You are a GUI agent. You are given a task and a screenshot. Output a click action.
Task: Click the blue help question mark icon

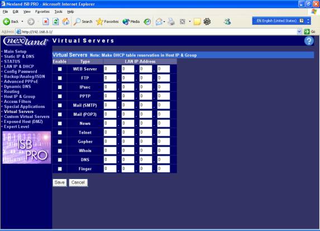coord(309,41)
